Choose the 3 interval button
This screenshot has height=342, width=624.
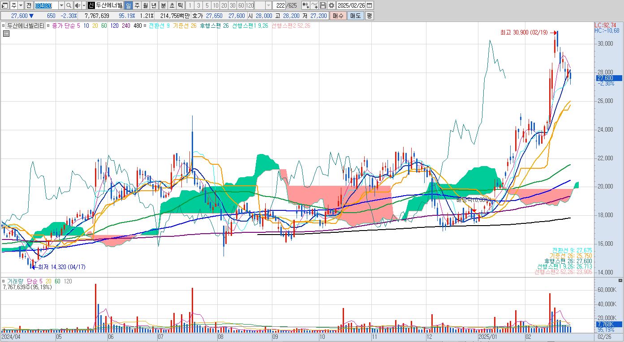(x=198, y=5)
